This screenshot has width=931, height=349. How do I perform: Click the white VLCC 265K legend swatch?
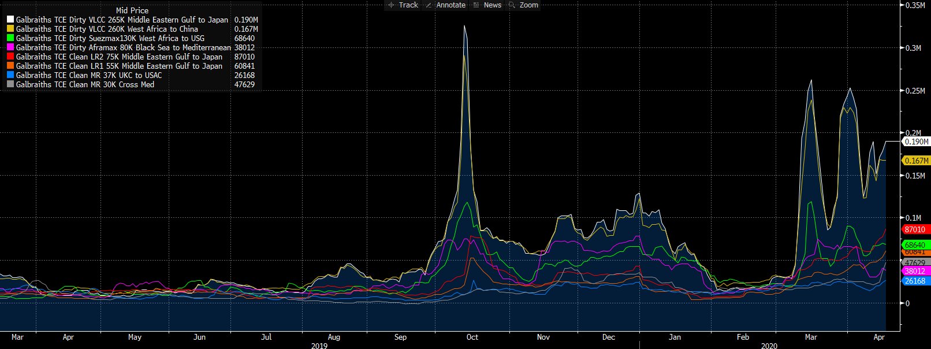point(10,20)
